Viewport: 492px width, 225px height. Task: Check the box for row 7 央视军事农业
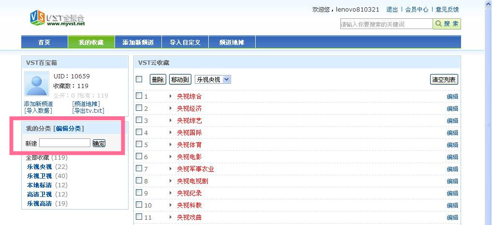click(x=139, y=168)
